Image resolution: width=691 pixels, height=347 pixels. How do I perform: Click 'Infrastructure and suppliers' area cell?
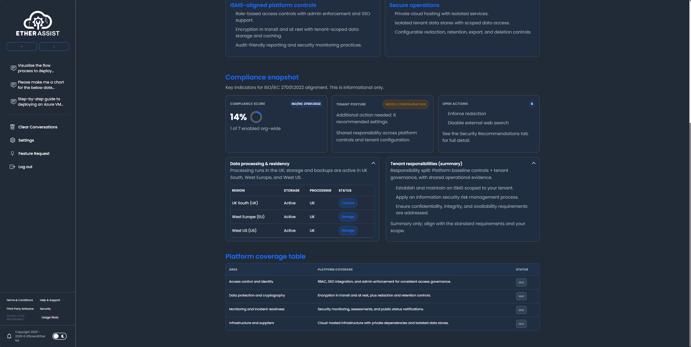251,323
